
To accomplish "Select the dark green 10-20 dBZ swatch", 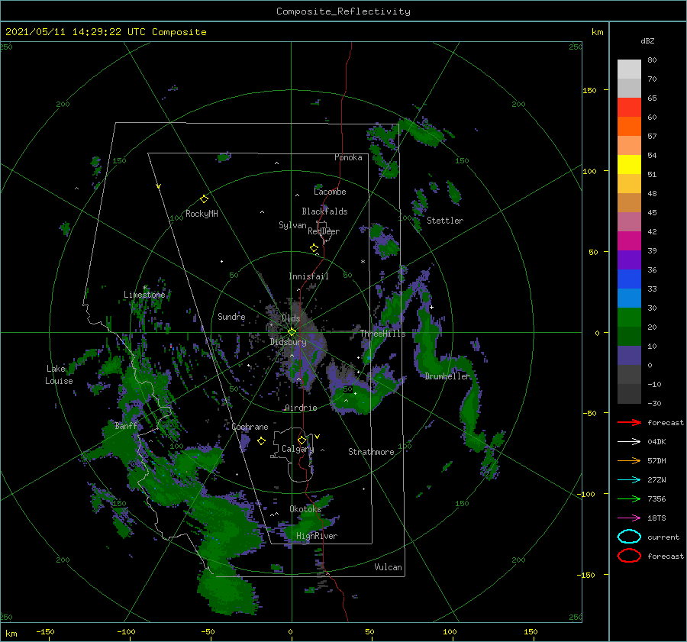I will (629, 337).
